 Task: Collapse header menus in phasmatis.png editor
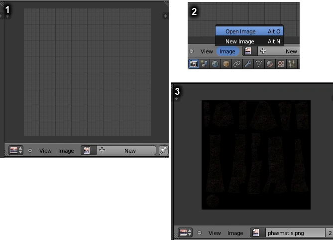[199, 233]
